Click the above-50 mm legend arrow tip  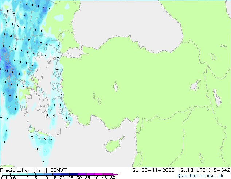pos(115,174)
